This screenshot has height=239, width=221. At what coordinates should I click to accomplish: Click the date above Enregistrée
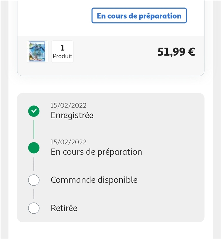coord(68,105)
